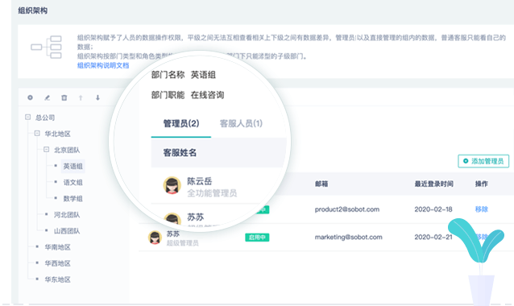Click the 组织架构 page title
The image size is (514, 306).
coord(33,10)
